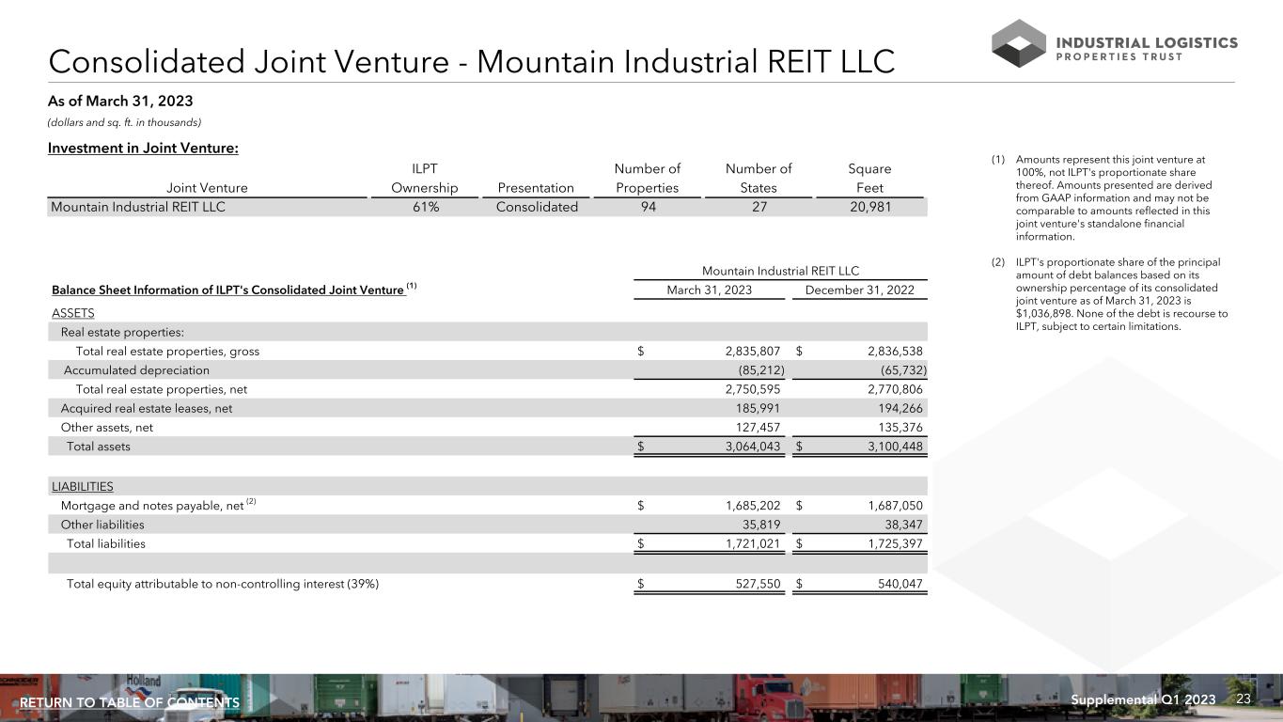Select the 'Mountain Industrial REIT LLC' row name cell
Screen dimensions: 1283x722
137,207
